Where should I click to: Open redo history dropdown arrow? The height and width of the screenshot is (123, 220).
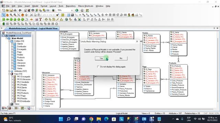pyautogui.click(x=53, y=15)
